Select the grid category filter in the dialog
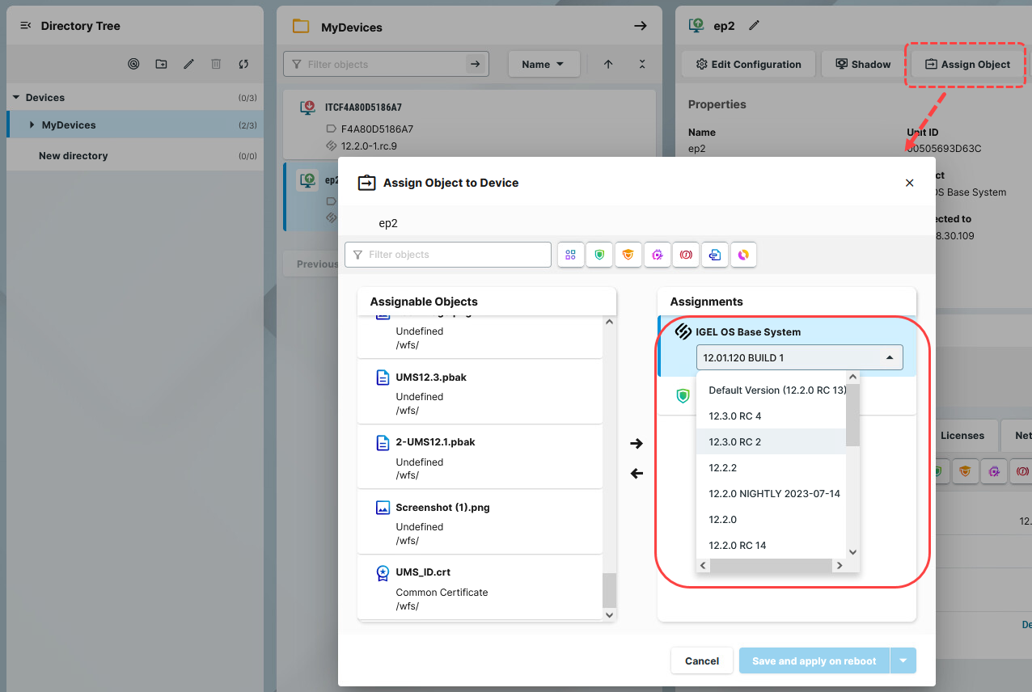1032x692 pixels. (570, 254)
